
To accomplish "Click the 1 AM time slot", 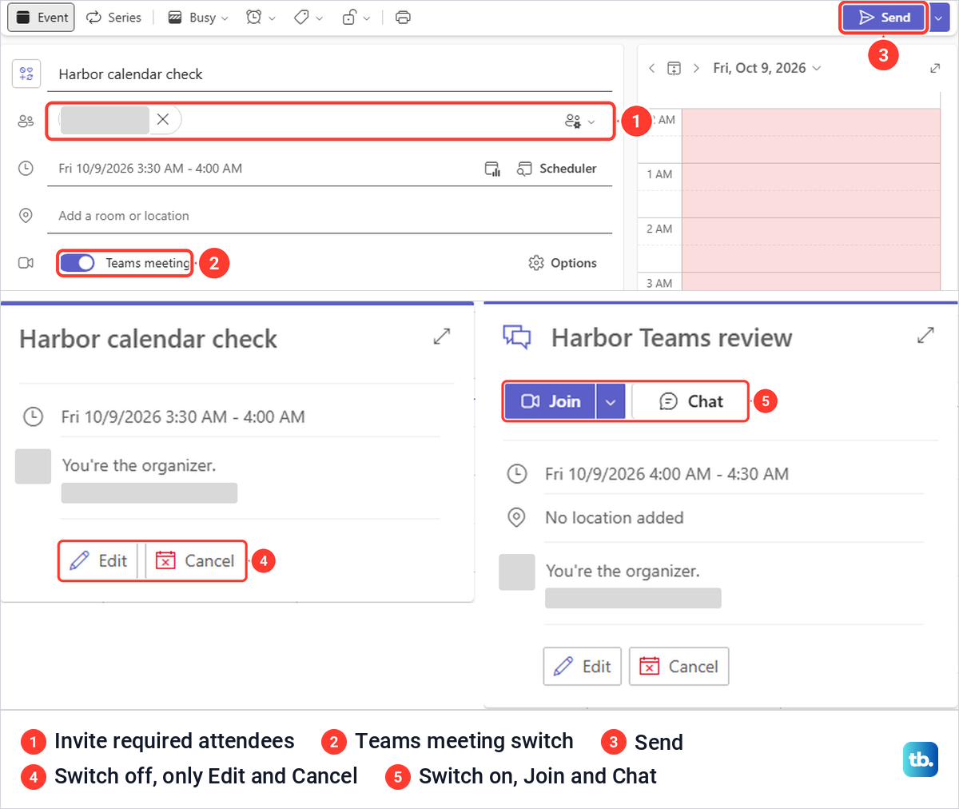I will 810,189.
